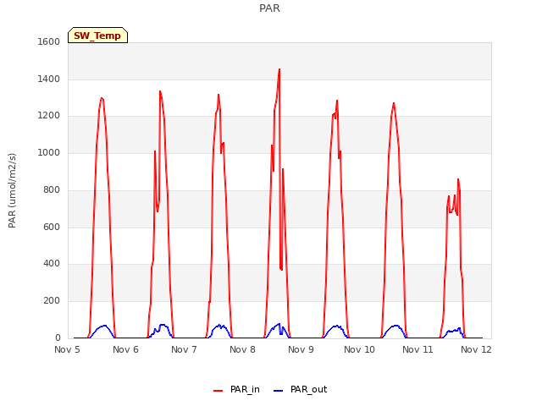542x406 pixels.
Task: Click the Nov 7 x-axis label
Action: tap(184, 349)
